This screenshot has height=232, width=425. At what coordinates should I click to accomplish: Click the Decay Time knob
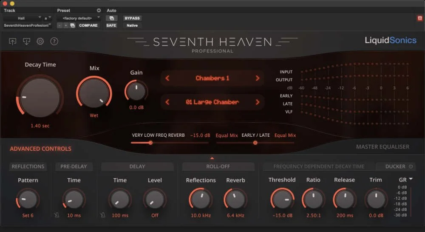[40, 97]
